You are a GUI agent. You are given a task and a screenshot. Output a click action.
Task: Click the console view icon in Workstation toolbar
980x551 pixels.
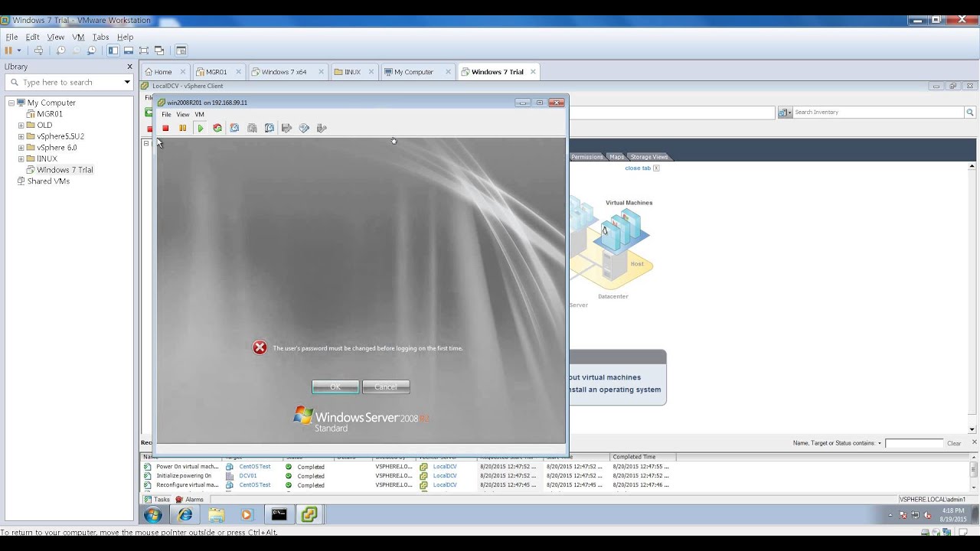pyautogui.click(x=181, y=51)
